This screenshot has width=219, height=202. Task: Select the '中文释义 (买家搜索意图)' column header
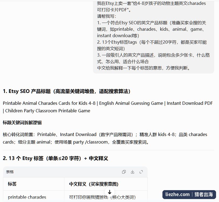[x=94, y=184]
